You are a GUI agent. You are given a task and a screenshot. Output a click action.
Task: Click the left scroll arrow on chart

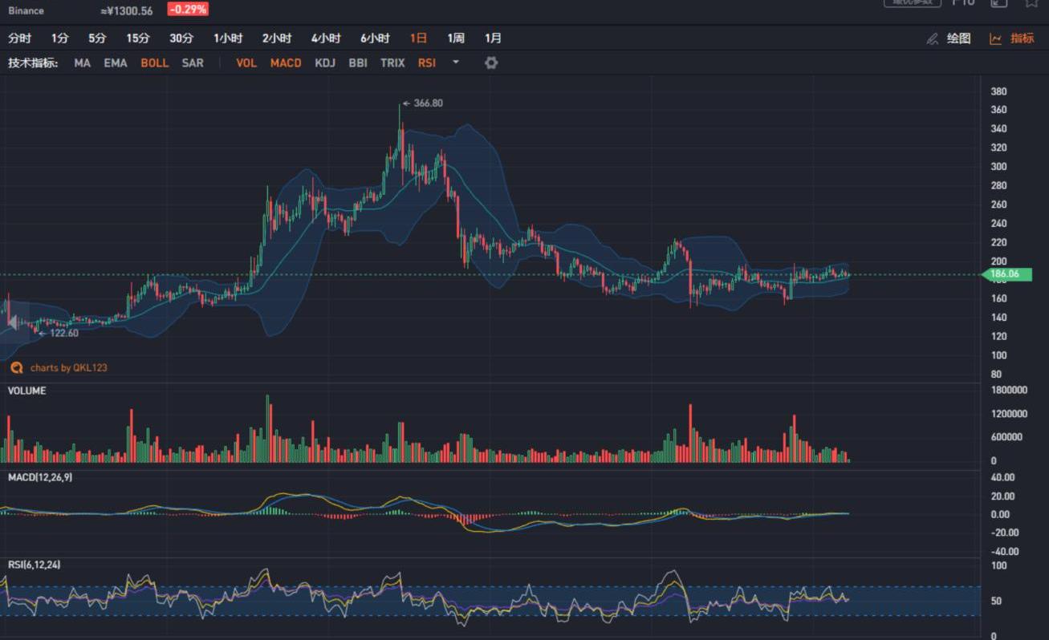[x=11, y=322]
